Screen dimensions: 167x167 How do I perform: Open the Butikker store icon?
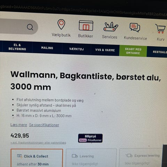86,25
